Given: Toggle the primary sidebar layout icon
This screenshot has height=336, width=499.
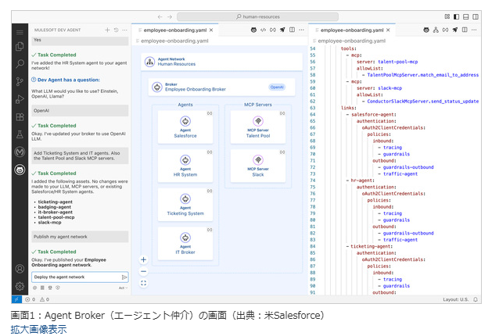Looking at the screenshot, I should click(456, 16).
